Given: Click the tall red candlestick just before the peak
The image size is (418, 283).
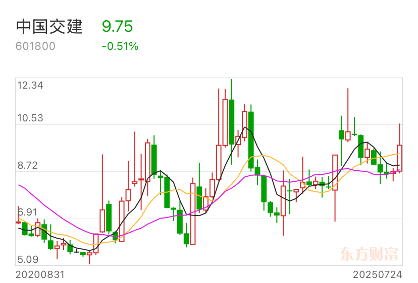Looking at the screenshot, I should point(225,122).
